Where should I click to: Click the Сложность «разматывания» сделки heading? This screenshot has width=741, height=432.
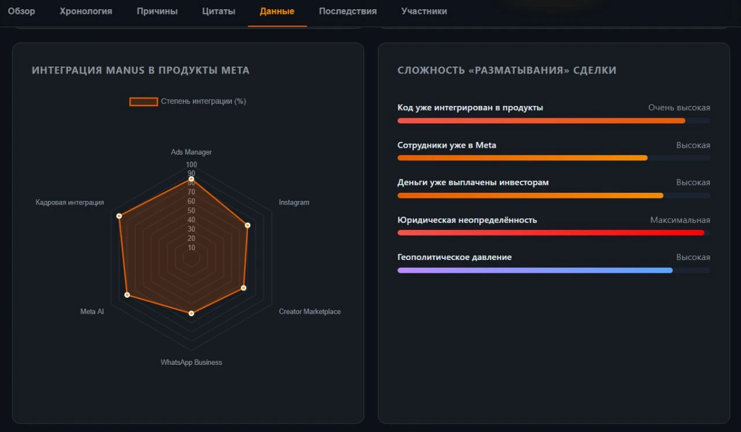point(507,71)
